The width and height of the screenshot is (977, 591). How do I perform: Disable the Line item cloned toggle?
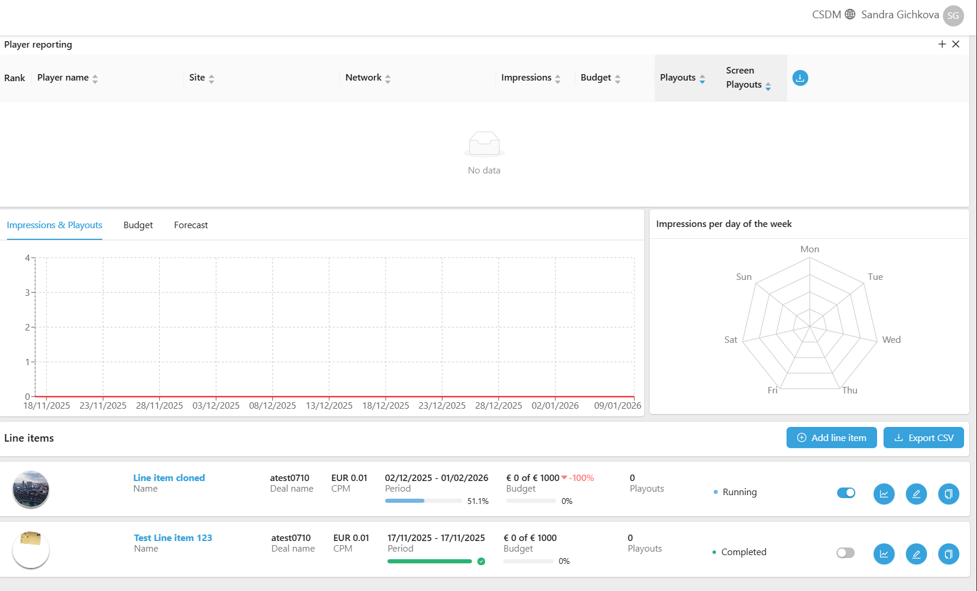click(x=846, y=493)
